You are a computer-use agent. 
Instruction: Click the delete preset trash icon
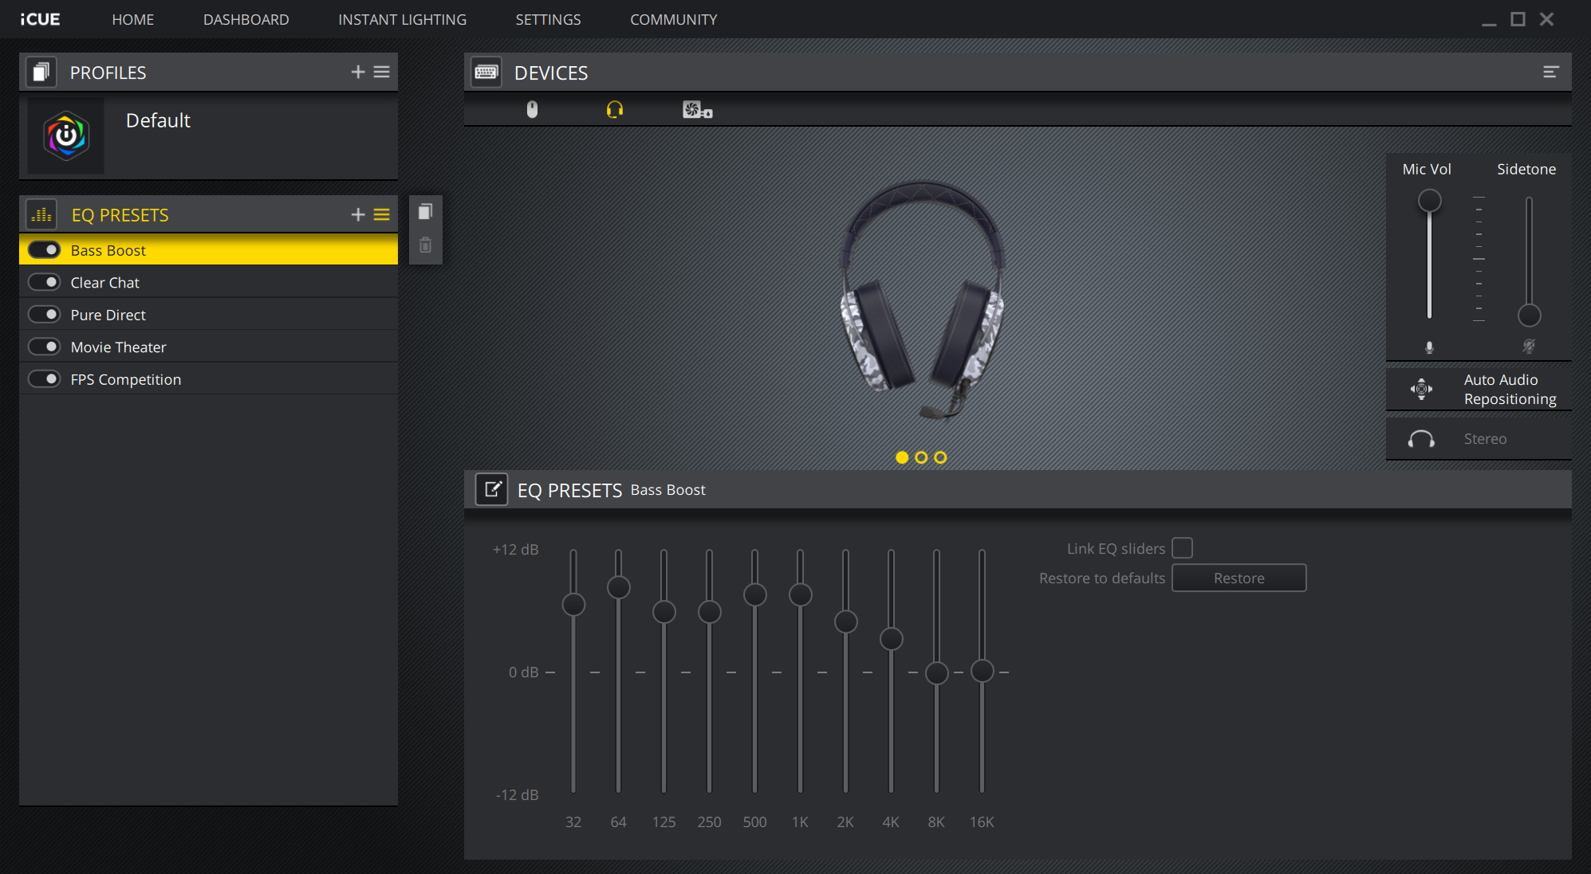tap(425, 245)
